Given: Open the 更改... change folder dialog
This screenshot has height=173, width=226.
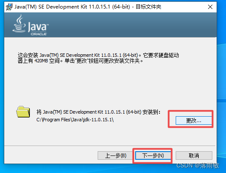Looking at the screenshot, I should pos(194,120).
